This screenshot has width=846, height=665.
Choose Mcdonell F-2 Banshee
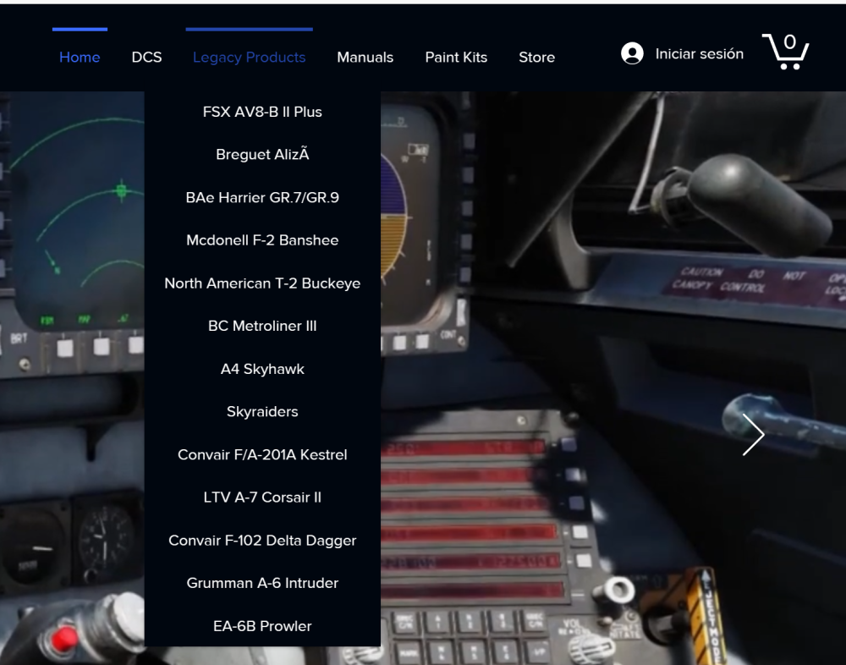click(x=262, y=240)
